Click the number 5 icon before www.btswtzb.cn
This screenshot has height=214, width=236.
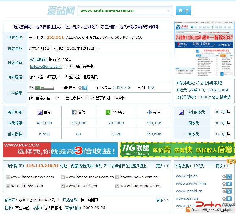click(62, 186)
